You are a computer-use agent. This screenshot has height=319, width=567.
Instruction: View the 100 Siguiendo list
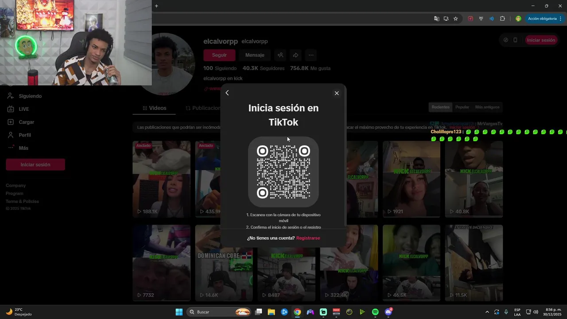220,68
